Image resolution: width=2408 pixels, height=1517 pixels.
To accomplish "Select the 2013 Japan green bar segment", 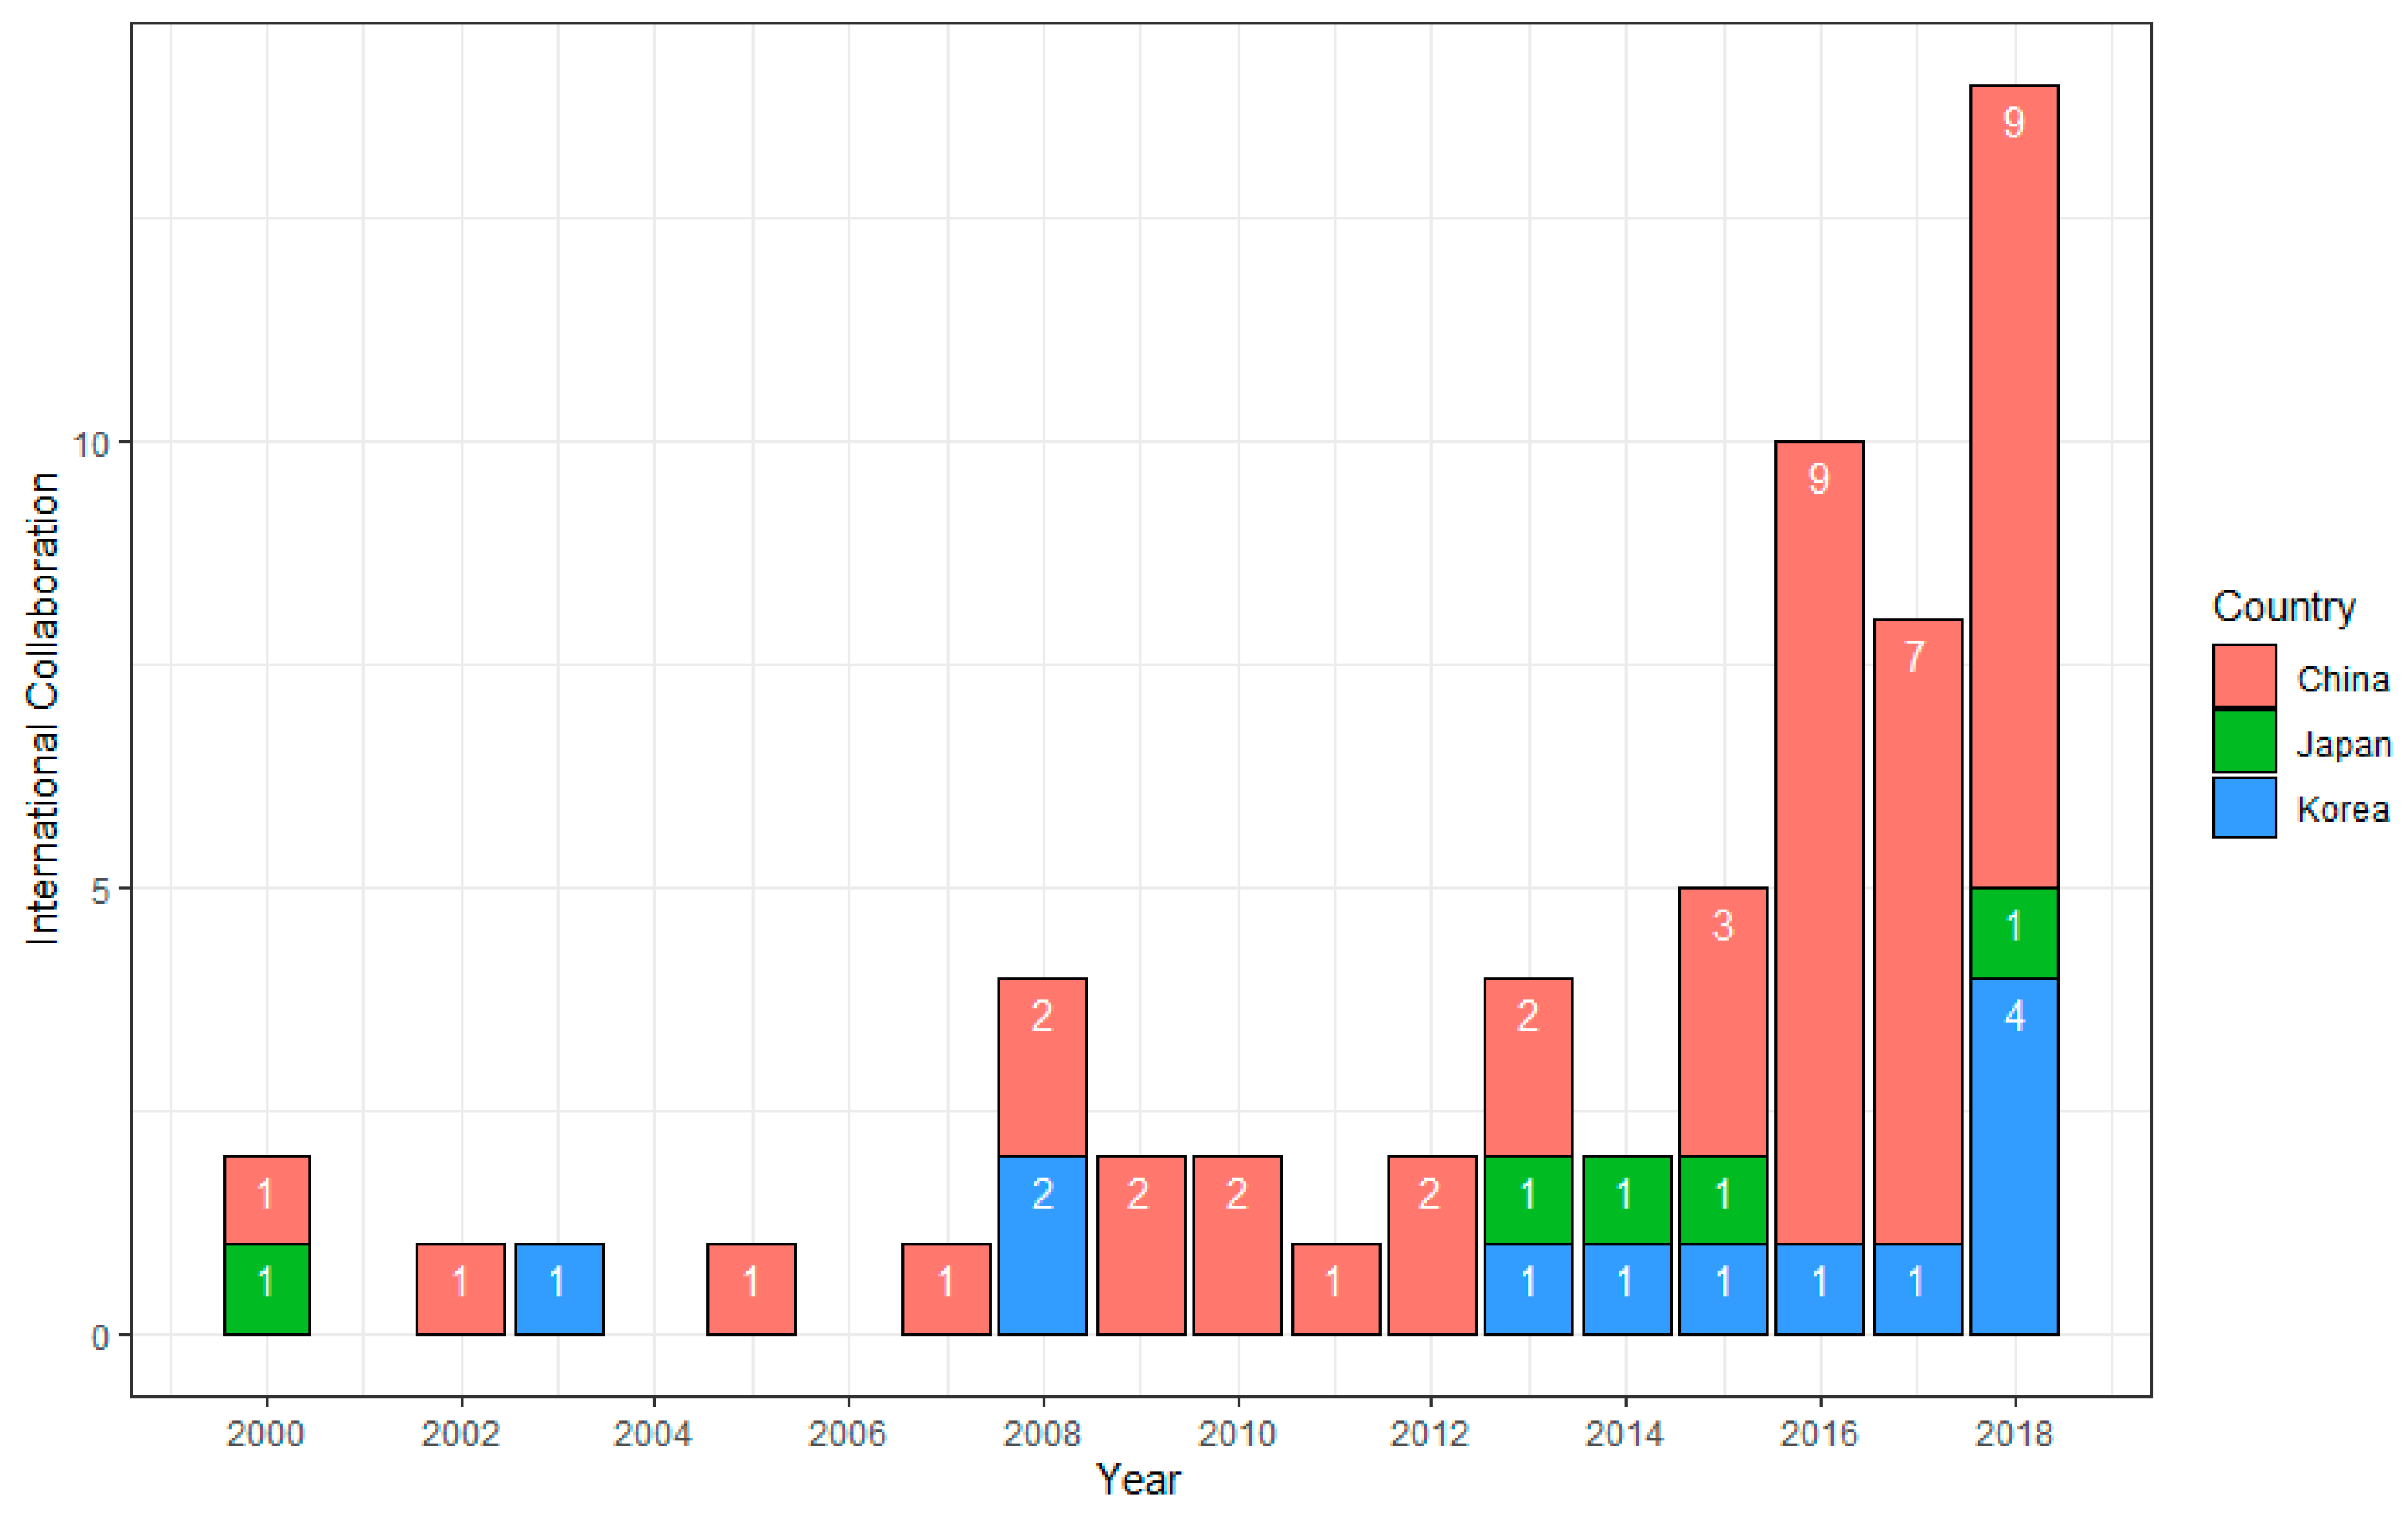I will 1528,1200.
